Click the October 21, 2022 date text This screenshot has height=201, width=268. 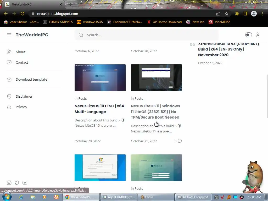click(x=144, y=141)
